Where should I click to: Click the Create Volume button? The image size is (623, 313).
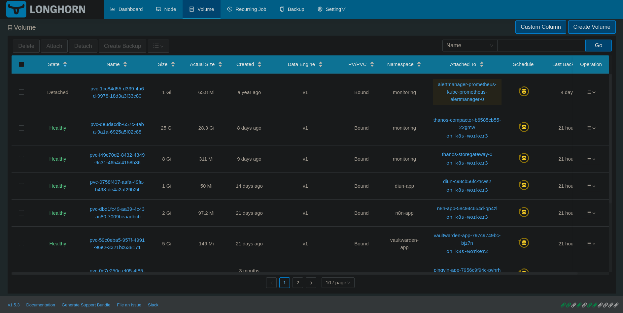point(592,27)
